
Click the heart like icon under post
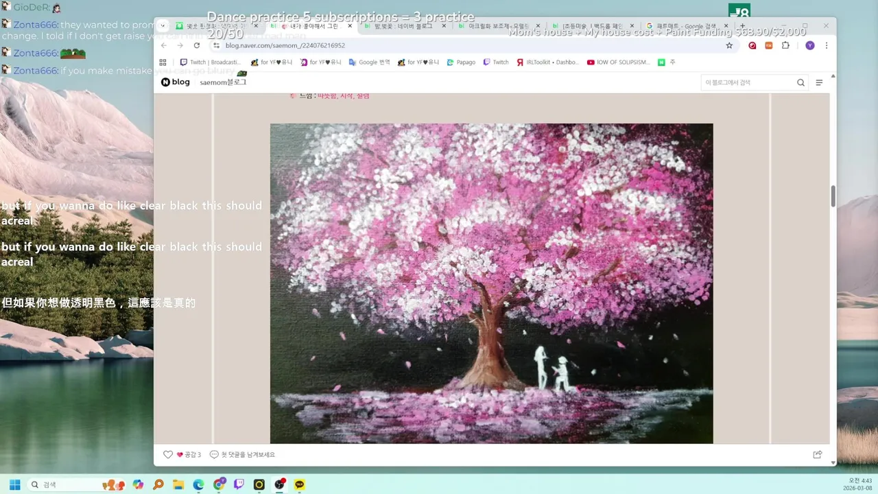click(x=168, y=454)
